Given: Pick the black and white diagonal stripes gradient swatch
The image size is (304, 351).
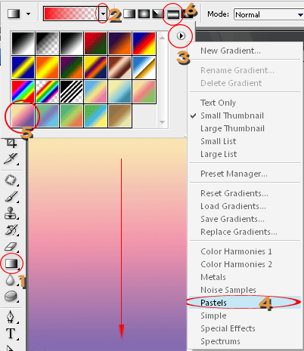Looking at the screenshot, I should tap(72, 92).
